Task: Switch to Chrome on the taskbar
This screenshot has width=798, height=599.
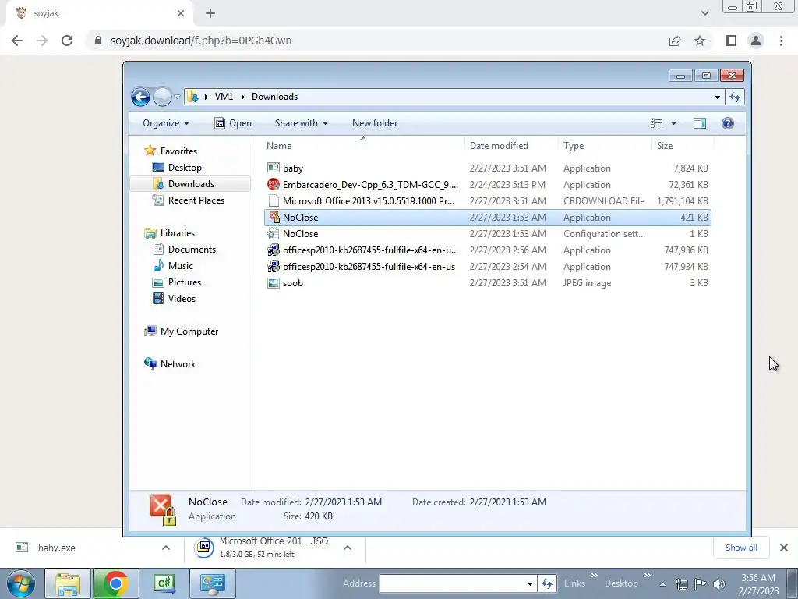Action: tap(115, 583)
